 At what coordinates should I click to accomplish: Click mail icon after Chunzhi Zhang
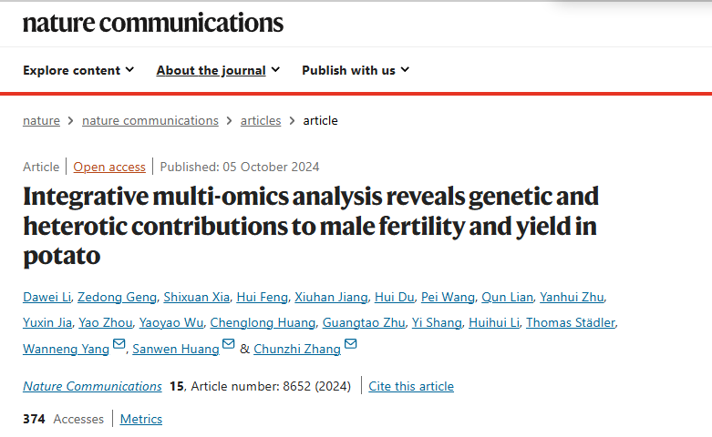(351, 344)
